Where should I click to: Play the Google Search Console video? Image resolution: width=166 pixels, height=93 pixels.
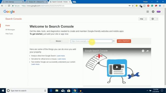[x=117, y=67]
